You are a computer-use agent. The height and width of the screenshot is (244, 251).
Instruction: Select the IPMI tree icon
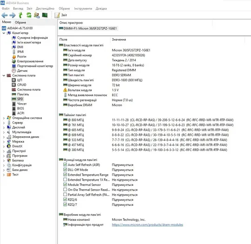click(x=14, y=52)
